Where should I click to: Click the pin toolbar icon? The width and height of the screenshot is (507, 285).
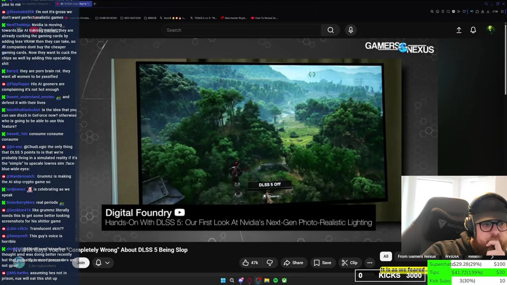point(443,11)
